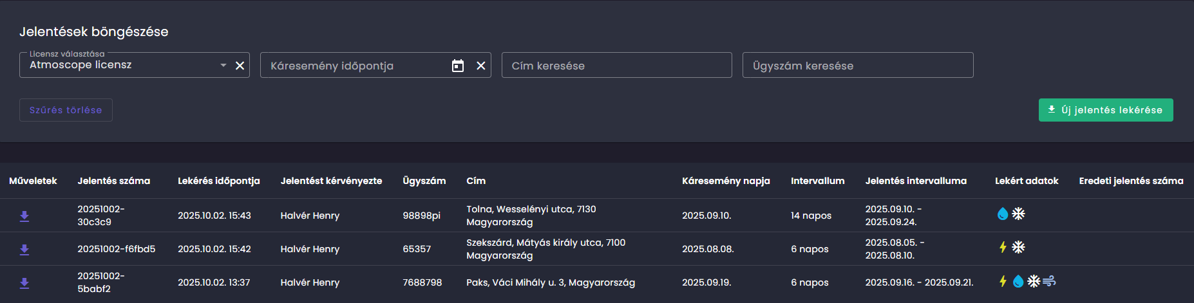Download report 20251002-f6fbd5

(24, 250)
